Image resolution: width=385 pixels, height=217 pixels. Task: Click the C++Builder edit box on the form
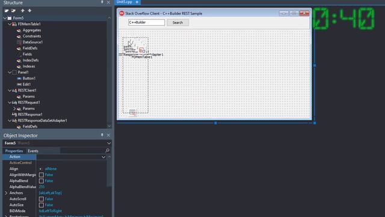146,22
